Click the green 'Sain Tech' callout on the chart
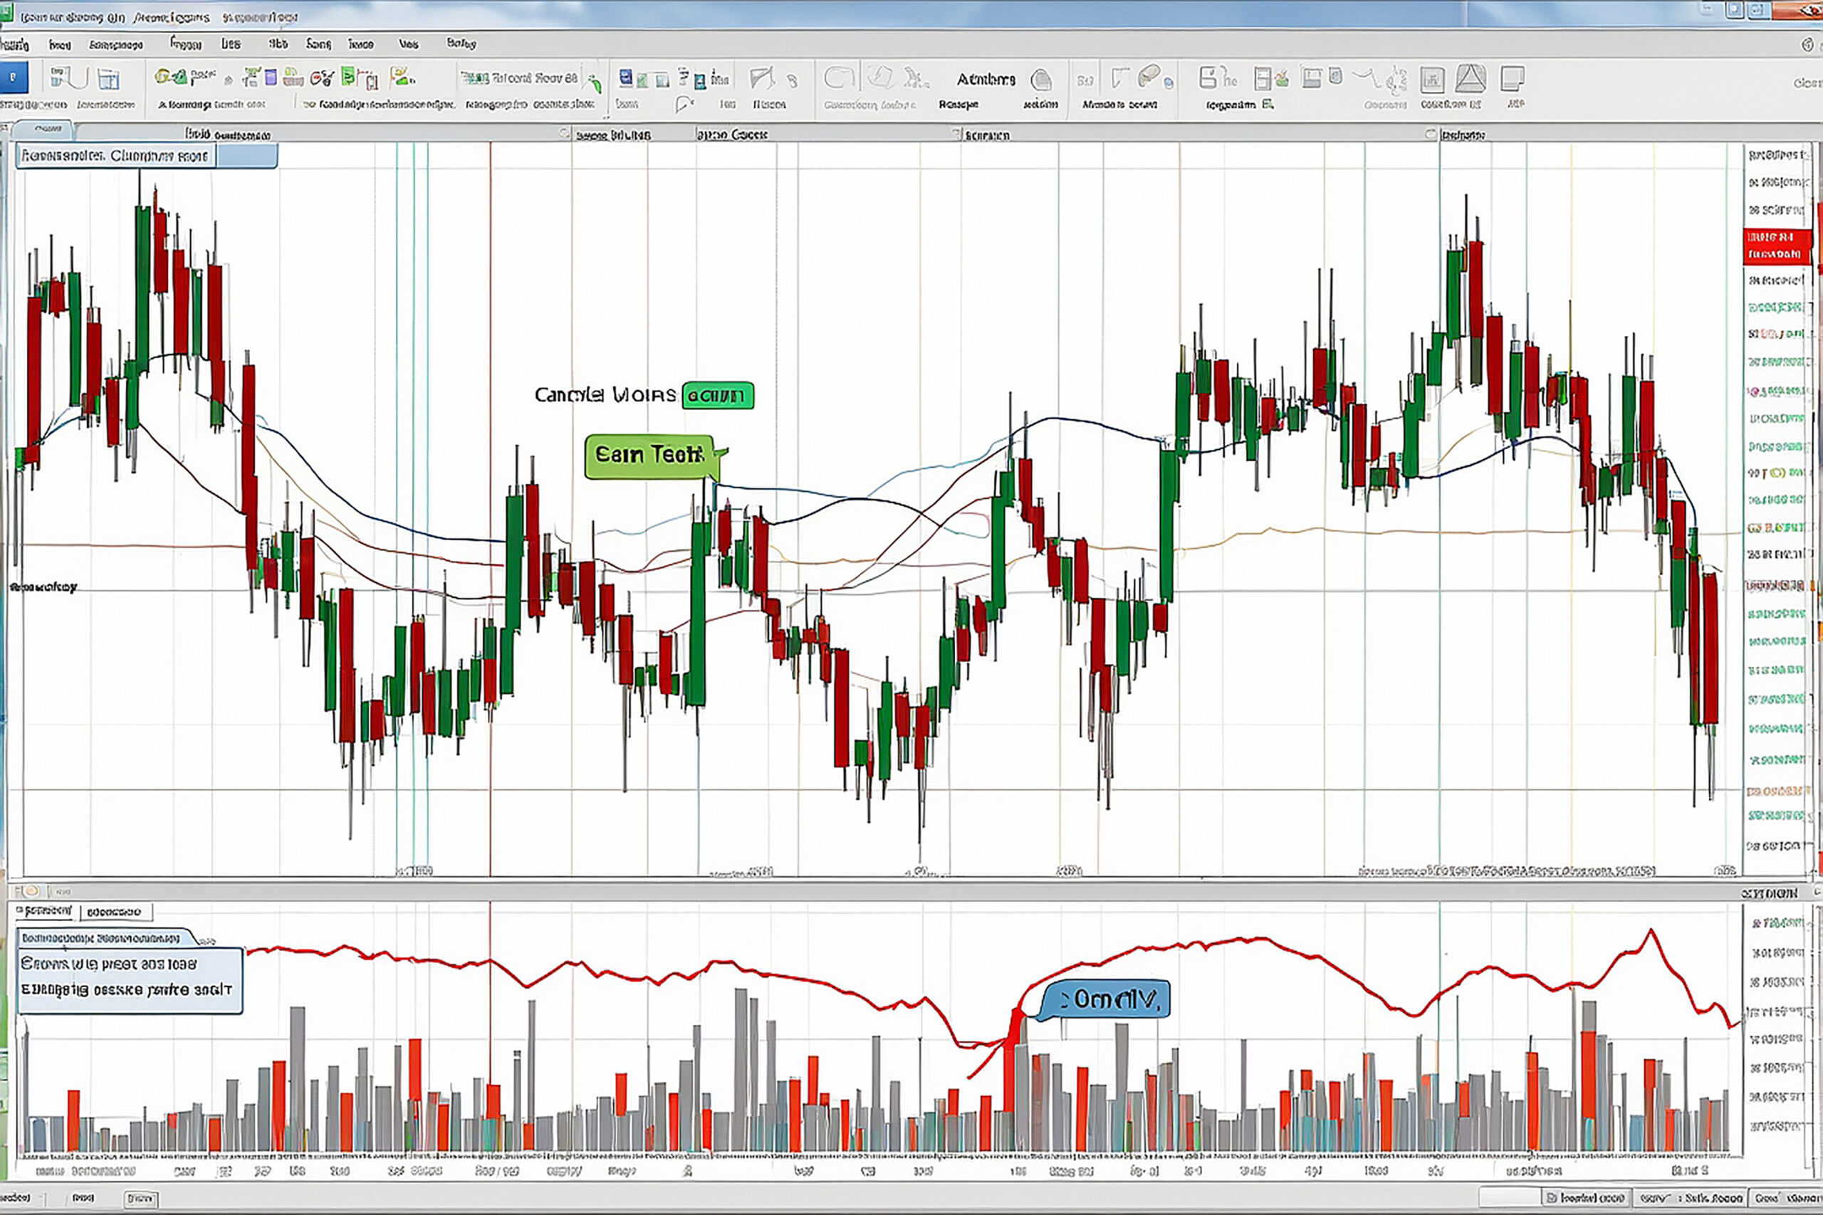Image resolution: width=1823 pixels, height=1215 pixels. (x=651, y=456)
